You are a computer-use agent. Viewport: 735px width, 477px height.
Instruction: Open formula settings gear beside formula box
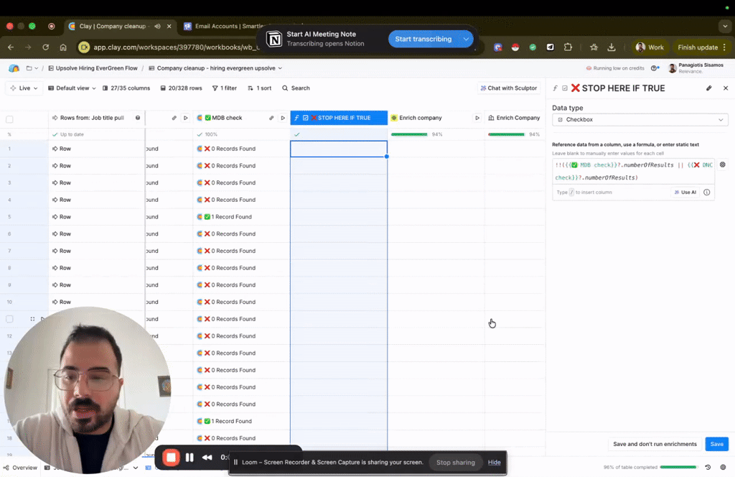(723, 165)
